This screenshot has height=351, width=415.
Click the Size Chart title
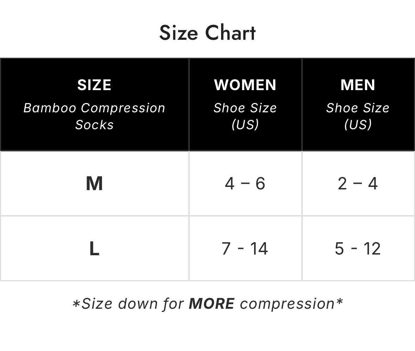click(207, 33)
